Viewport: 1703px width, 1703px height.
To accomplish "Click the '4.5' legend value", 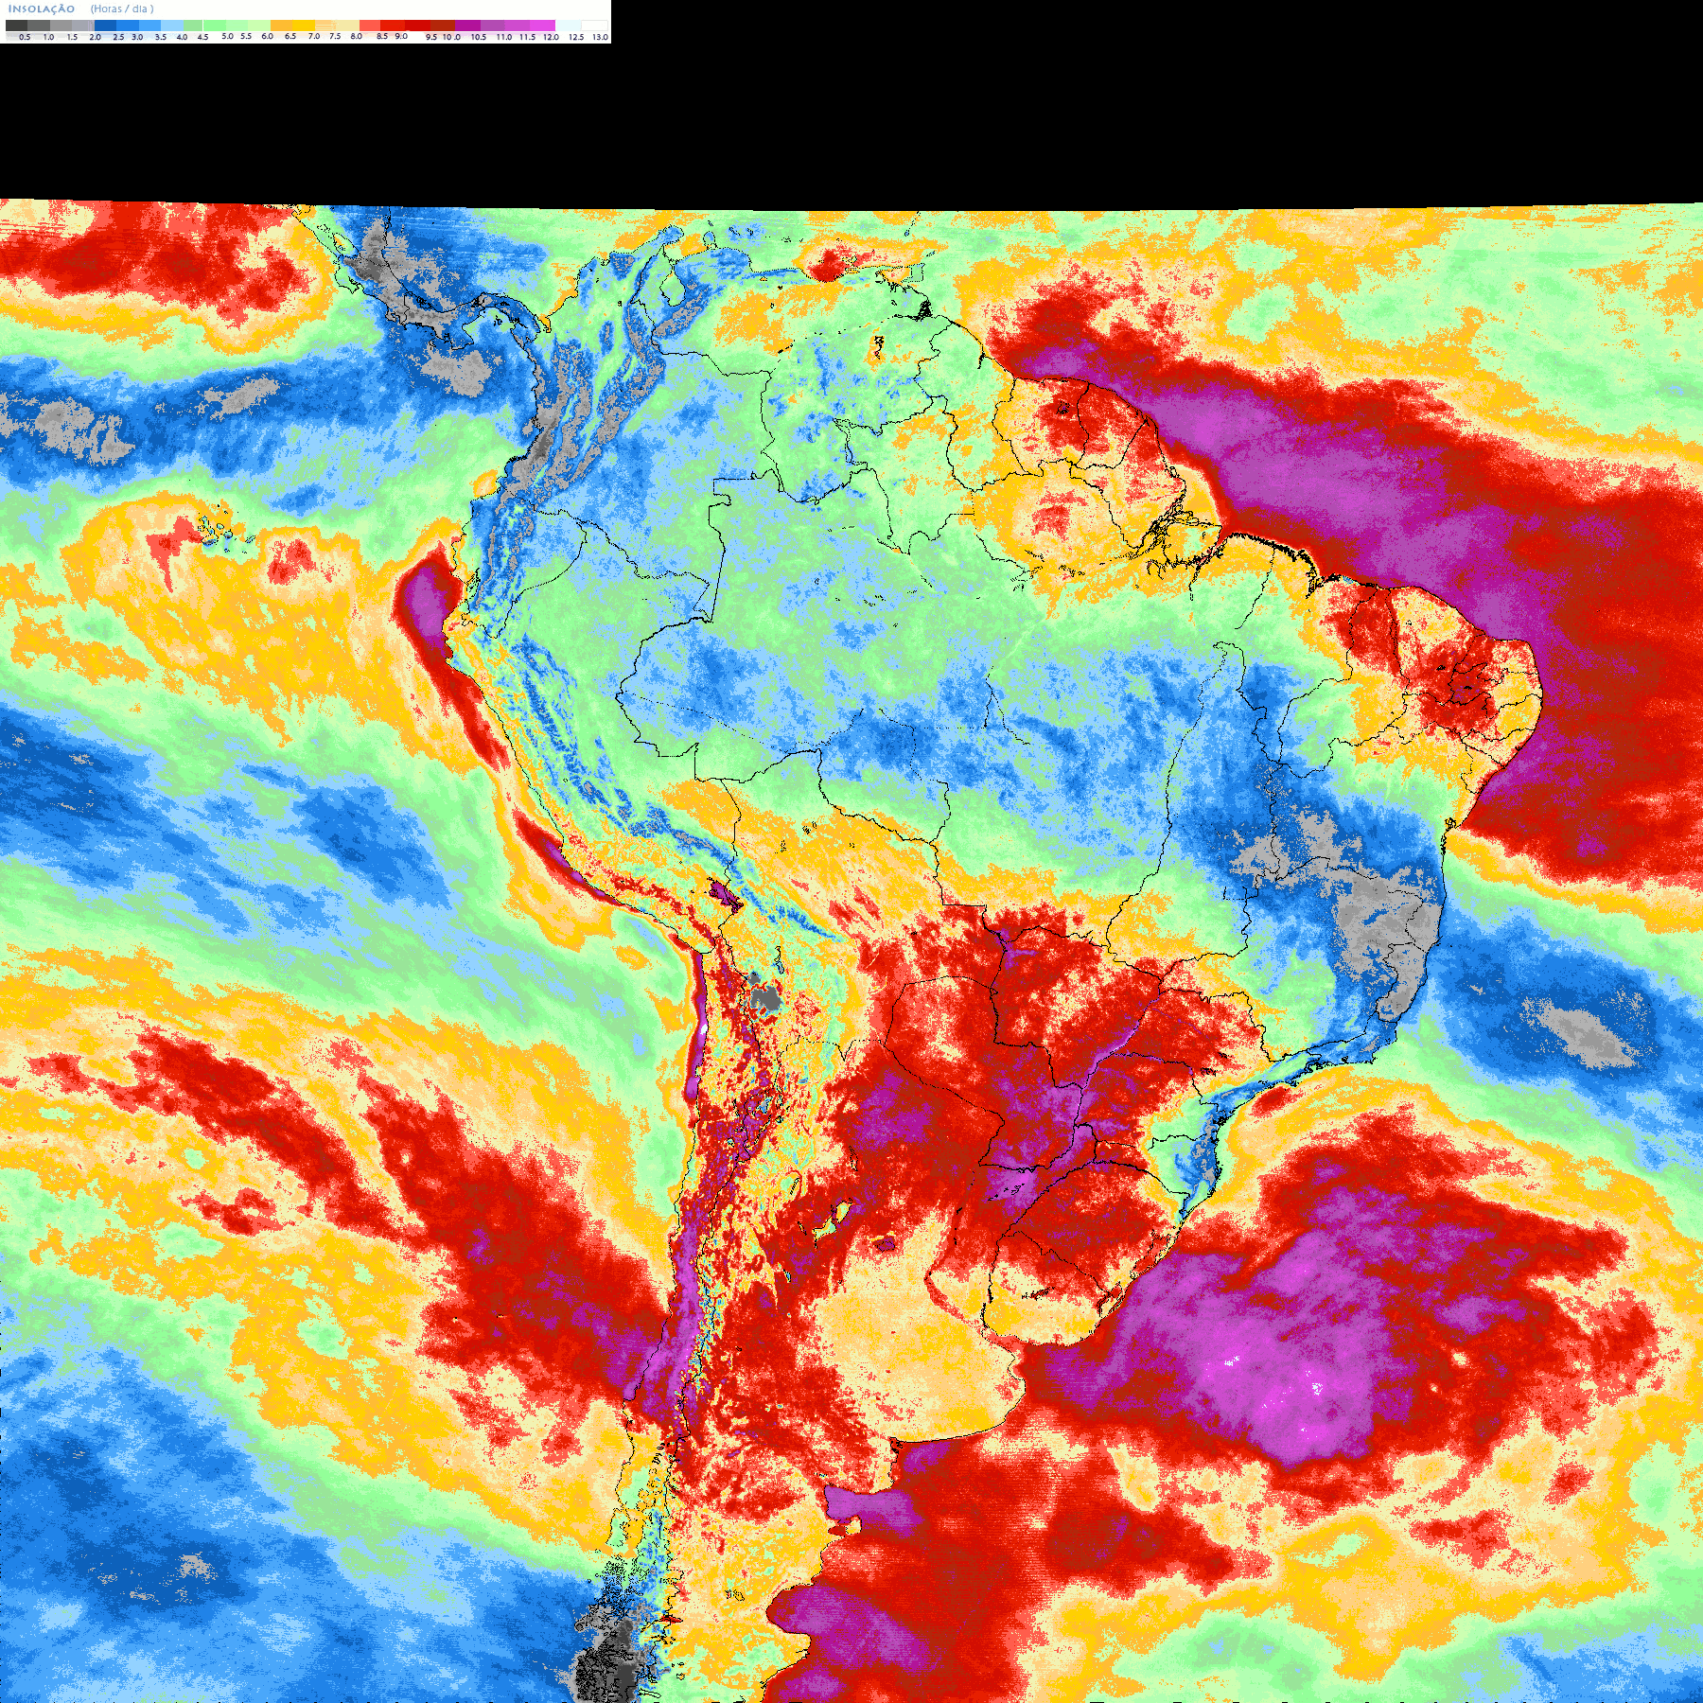I will click(x=202, y=37).
